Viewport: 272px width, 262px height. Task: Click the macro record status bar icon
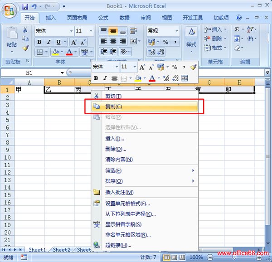tap(24, 257)
